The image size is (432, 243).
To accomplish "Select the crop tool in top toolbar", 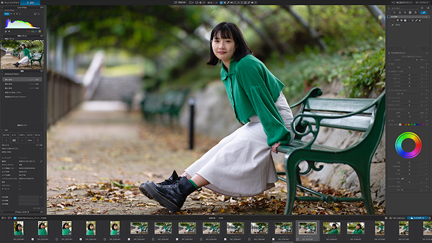I will pyautogui.click(x=224, y=3).
